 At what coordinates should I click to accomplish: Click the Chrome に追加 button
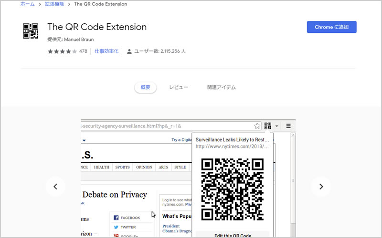(331, 27)
